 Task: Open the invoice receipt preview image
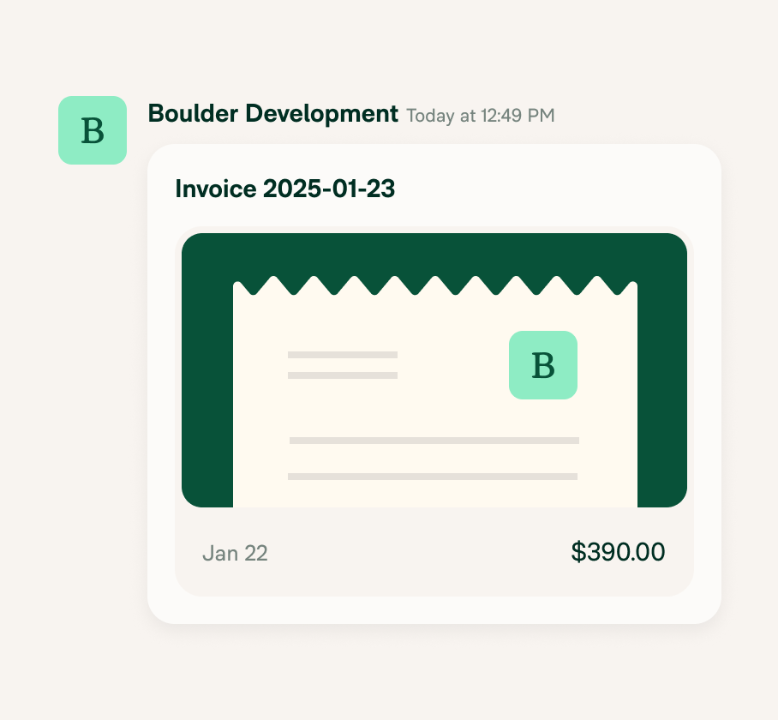click(x=434, y=370)
